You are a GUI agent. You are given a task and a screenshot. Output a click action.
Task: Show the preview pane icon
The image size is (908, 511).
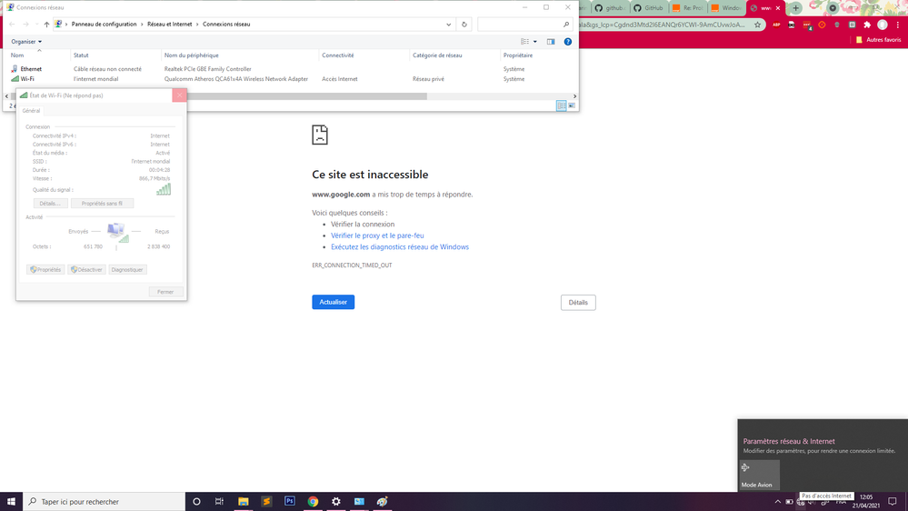click(551, 42)
